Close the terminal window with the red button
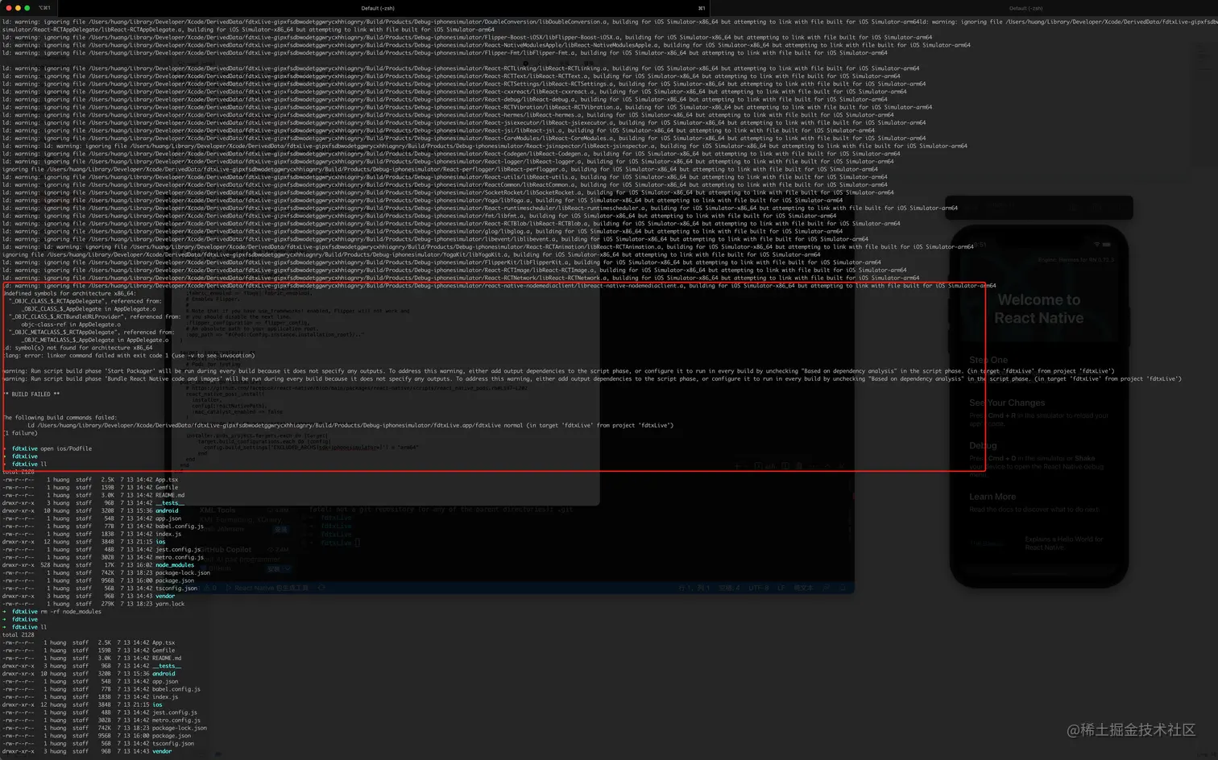 (8, 8)
